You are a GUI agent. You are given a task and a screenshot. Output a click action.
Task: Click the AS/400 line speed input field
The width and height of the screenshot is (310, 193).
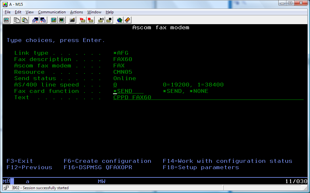[x=115, y=85]
